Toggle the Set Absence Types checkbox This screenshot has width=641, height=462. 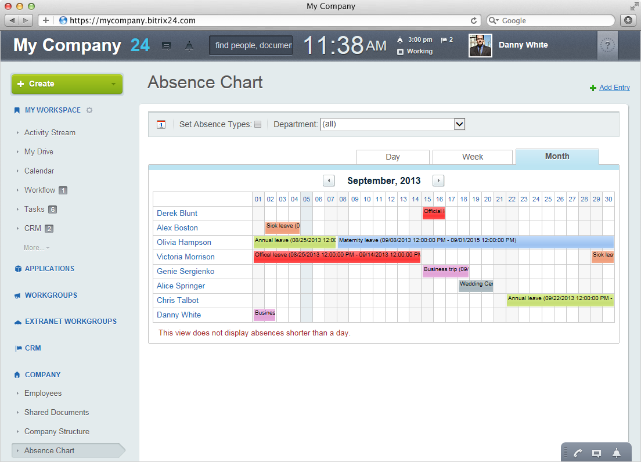coord(258,124)
